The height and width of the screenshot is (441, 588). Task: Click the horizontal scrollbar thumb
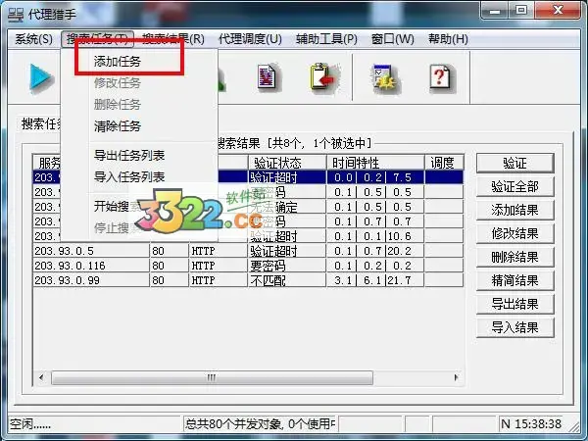[212, 377]
